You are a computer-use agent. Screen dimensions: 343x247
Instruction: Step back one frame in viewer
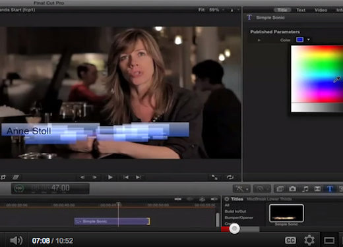(x=82, y=177)
